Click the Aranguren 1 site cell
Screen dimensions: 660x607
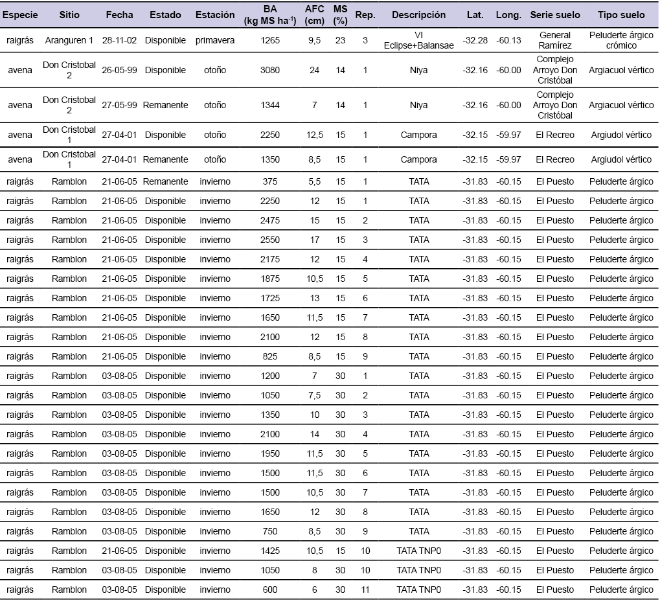pyautogui.click(x=69, y=40)
